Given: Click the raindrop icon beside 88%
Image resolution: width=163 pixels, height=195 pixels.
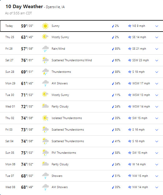Looking at the screenshot, I should point(113,72).
